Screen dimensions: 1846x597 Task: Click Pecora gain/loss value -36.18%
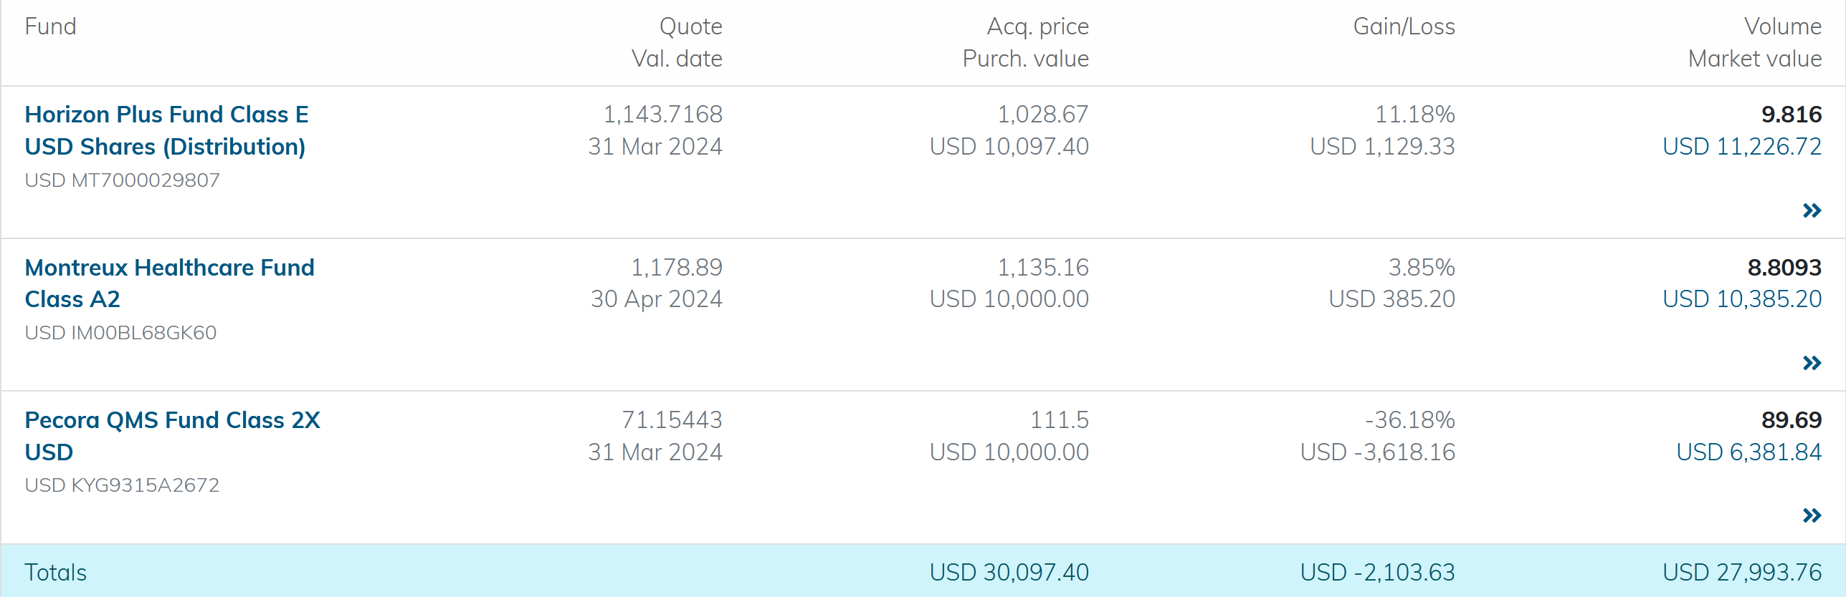[x=1409, y=420]
